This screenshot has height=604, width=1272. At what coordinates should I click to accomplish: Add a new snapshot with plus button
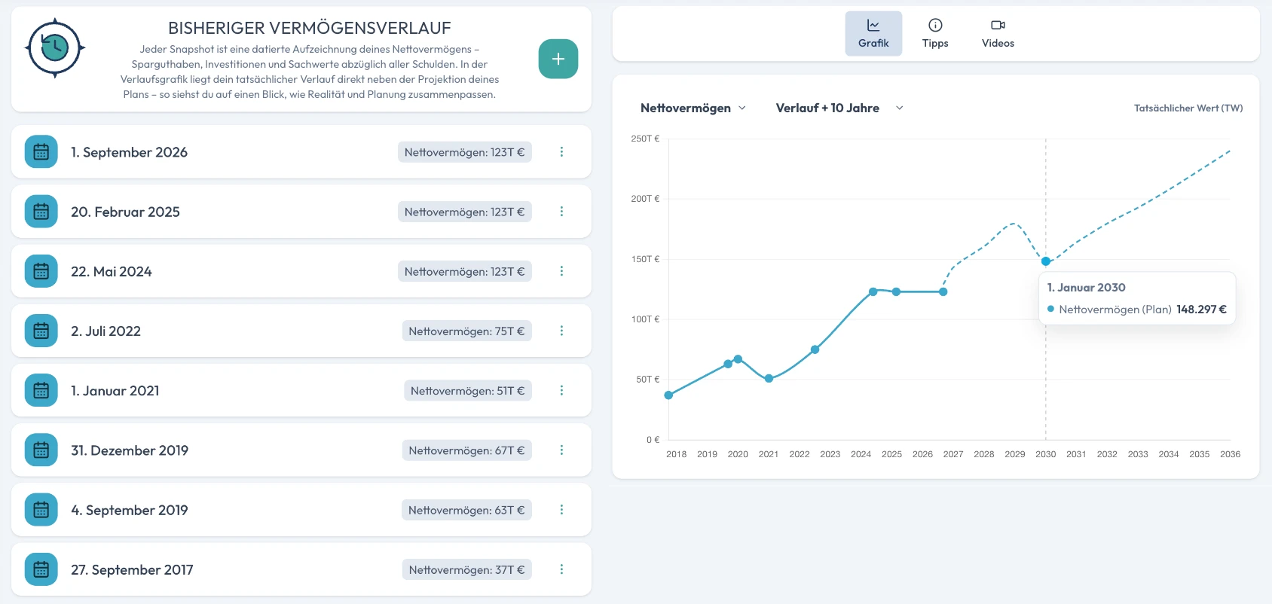558,59
